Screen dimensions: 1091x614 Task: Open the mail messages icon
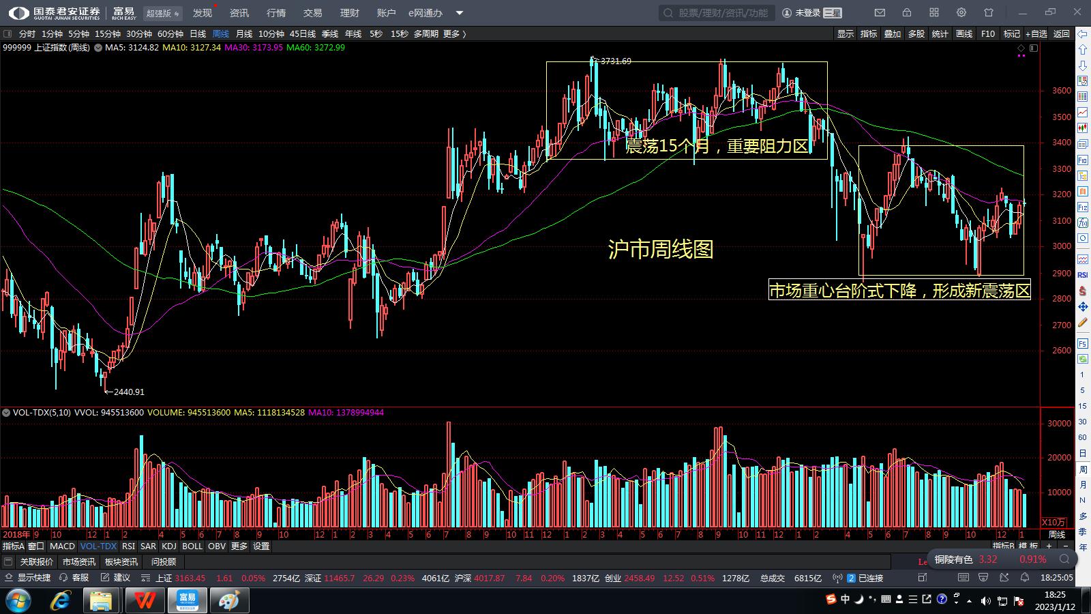[880, 13]
